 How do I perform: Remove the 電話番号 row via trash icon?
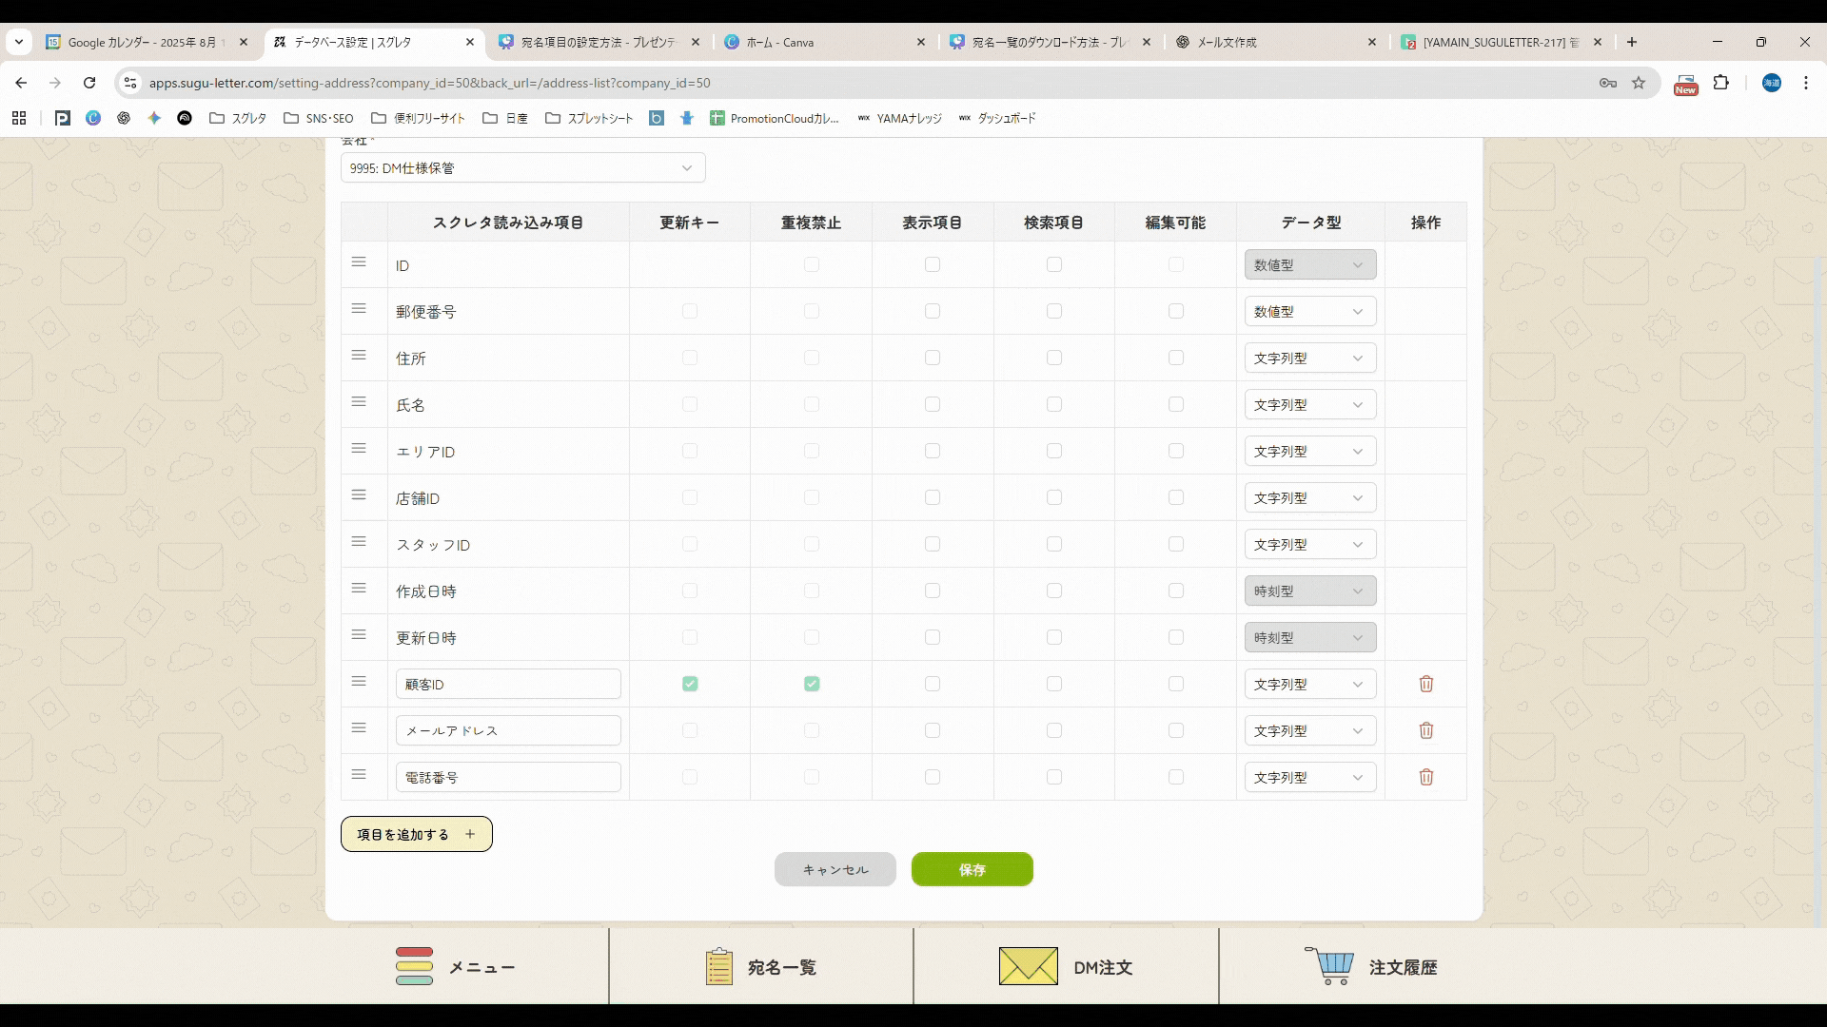pos(1425,777)
